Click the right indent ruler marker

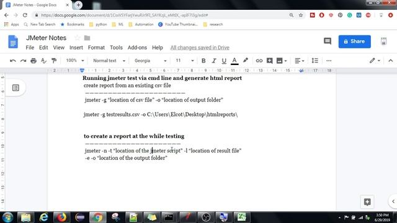[301, 71]
